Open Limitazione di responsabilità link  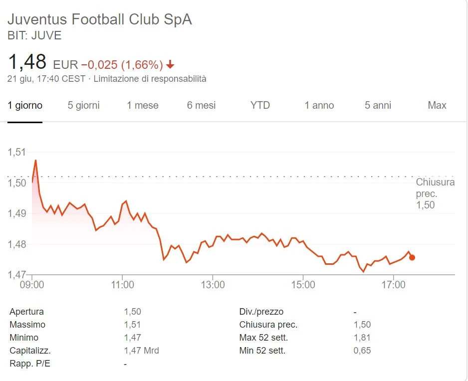pyautogui.click(x=150, y=79)
